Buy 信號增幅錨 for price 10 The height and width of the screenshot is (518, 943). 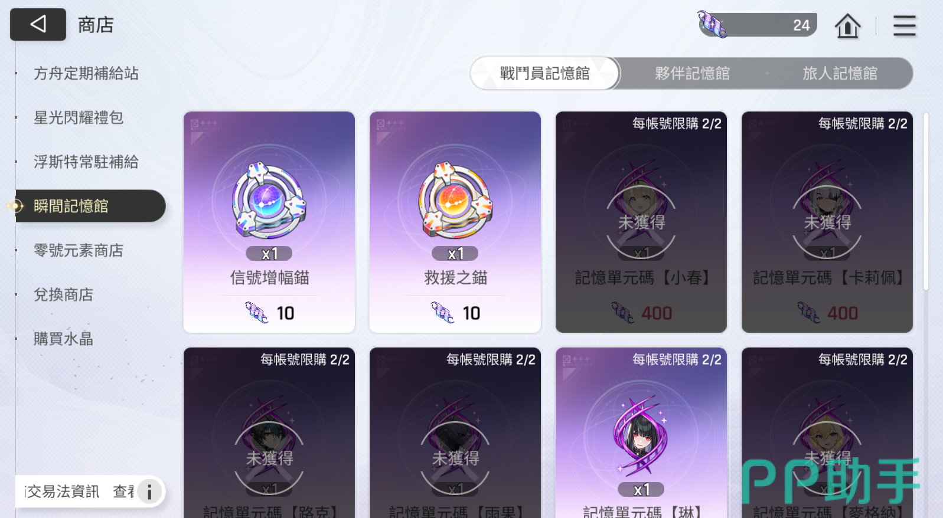click(269, 313)
